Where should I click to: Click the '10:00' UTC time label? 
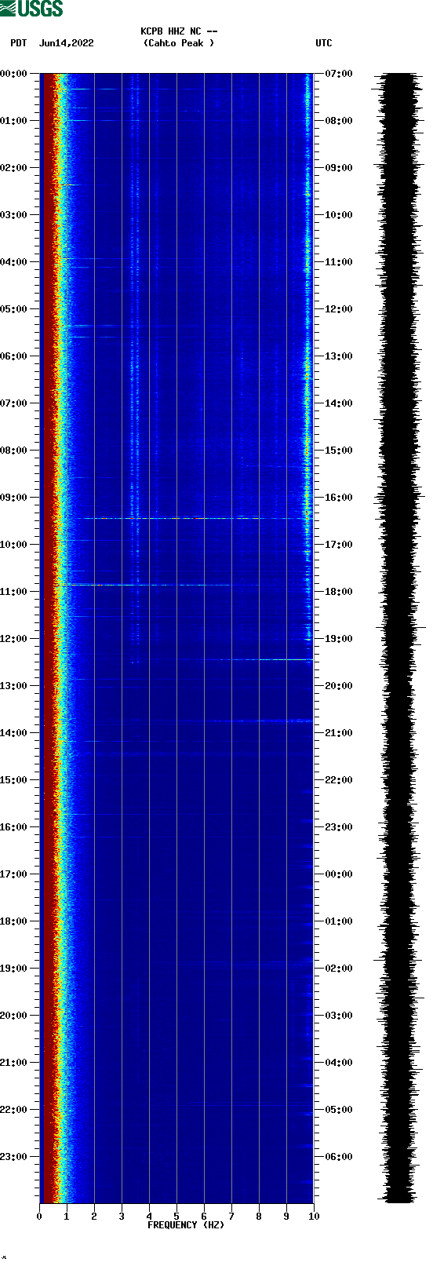point(339,215)
